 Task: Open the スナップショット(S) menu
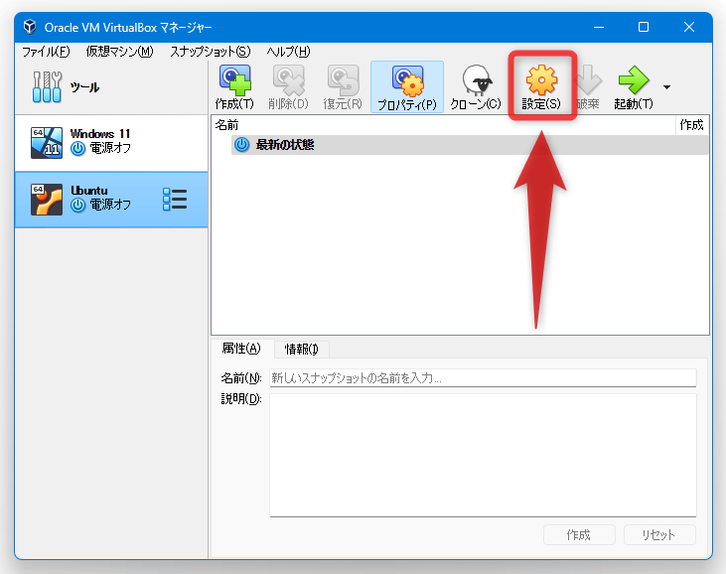211,52
